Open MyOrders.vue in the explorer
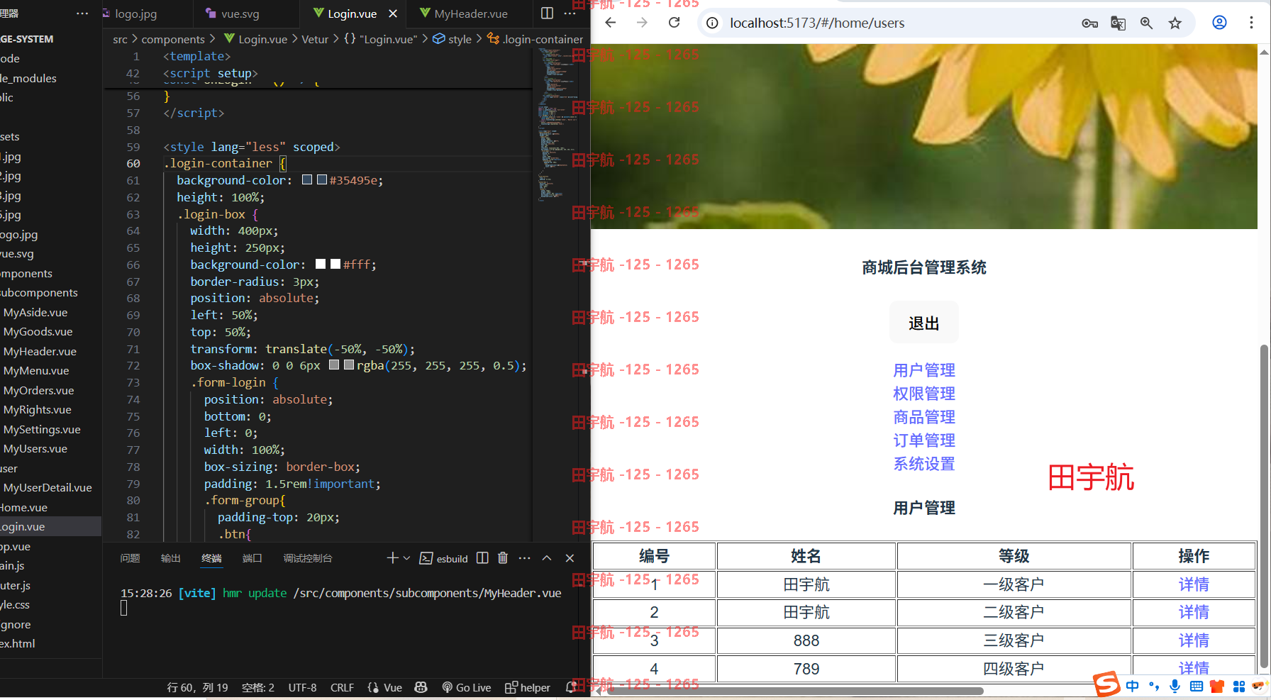1271x700 pixels. click(38, 390)
